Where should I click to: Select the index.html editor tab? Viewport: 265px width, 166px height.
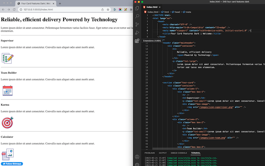pos(152,7)
